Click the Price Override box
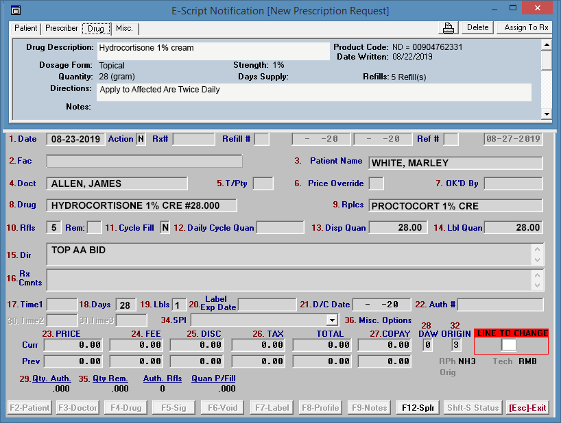Image resolution: width=561 pixels, height=423 pixels. pos(376,183)
